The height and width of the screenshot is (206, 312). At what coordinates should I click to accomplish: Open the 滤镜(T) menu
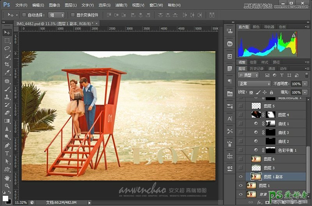(x=122, y=5)
